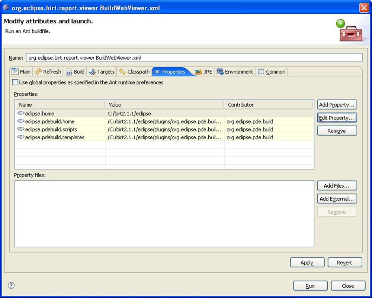This screenshot has width=372, height=298.
Task: Click the Add Property... button
Action: [x=337, y=105]
